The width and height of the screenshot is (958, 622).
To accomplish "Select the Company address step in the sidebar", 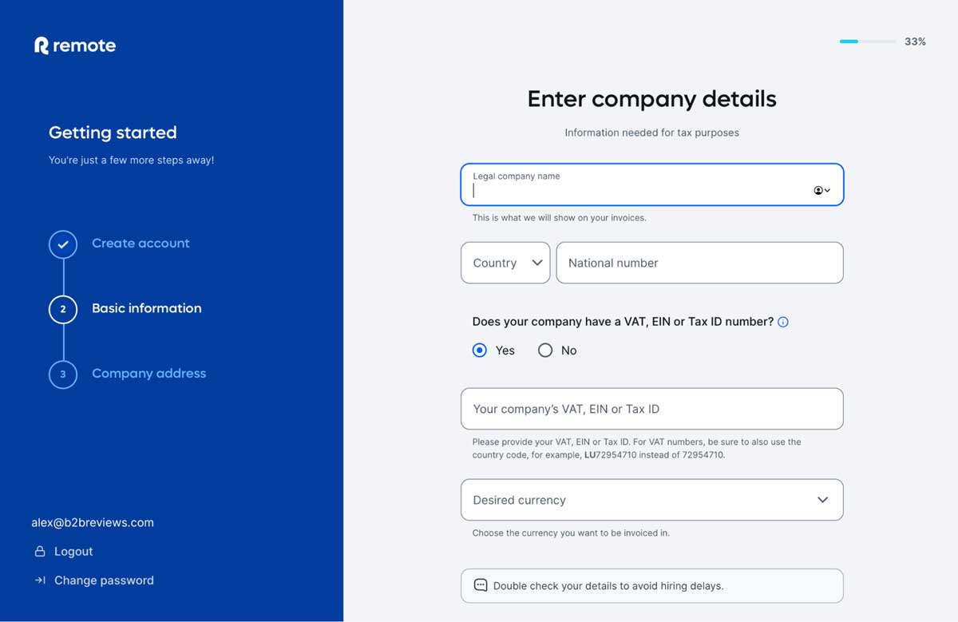I will 148,374.
